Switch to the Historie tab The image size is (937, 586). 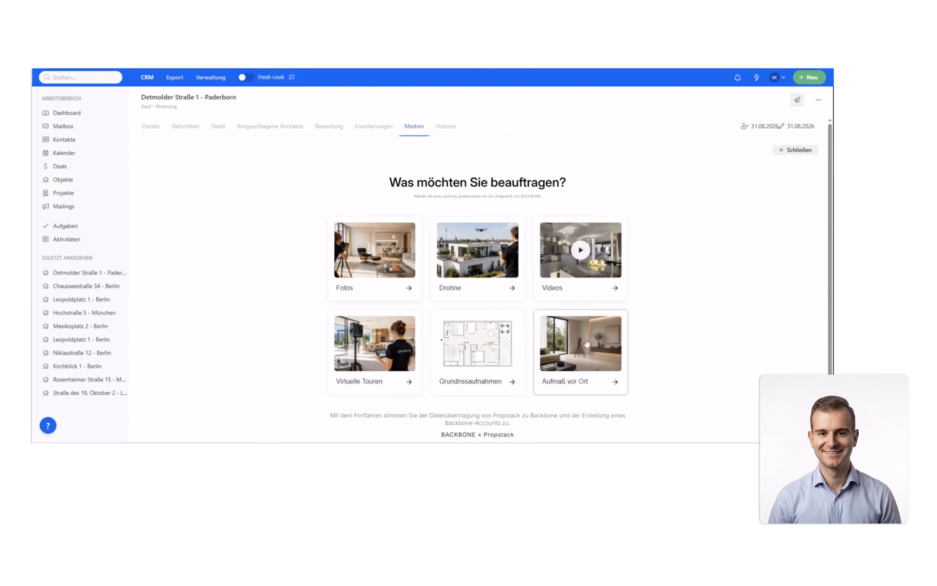click(x=446, y=126)
